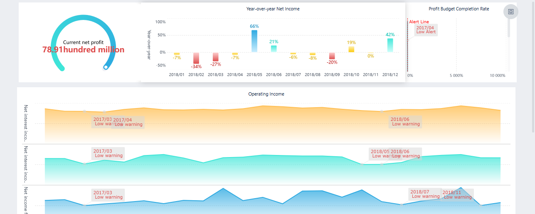
Task: Select 2017/03 Low warning in teal chart
Action: click(x=108, y=153)
